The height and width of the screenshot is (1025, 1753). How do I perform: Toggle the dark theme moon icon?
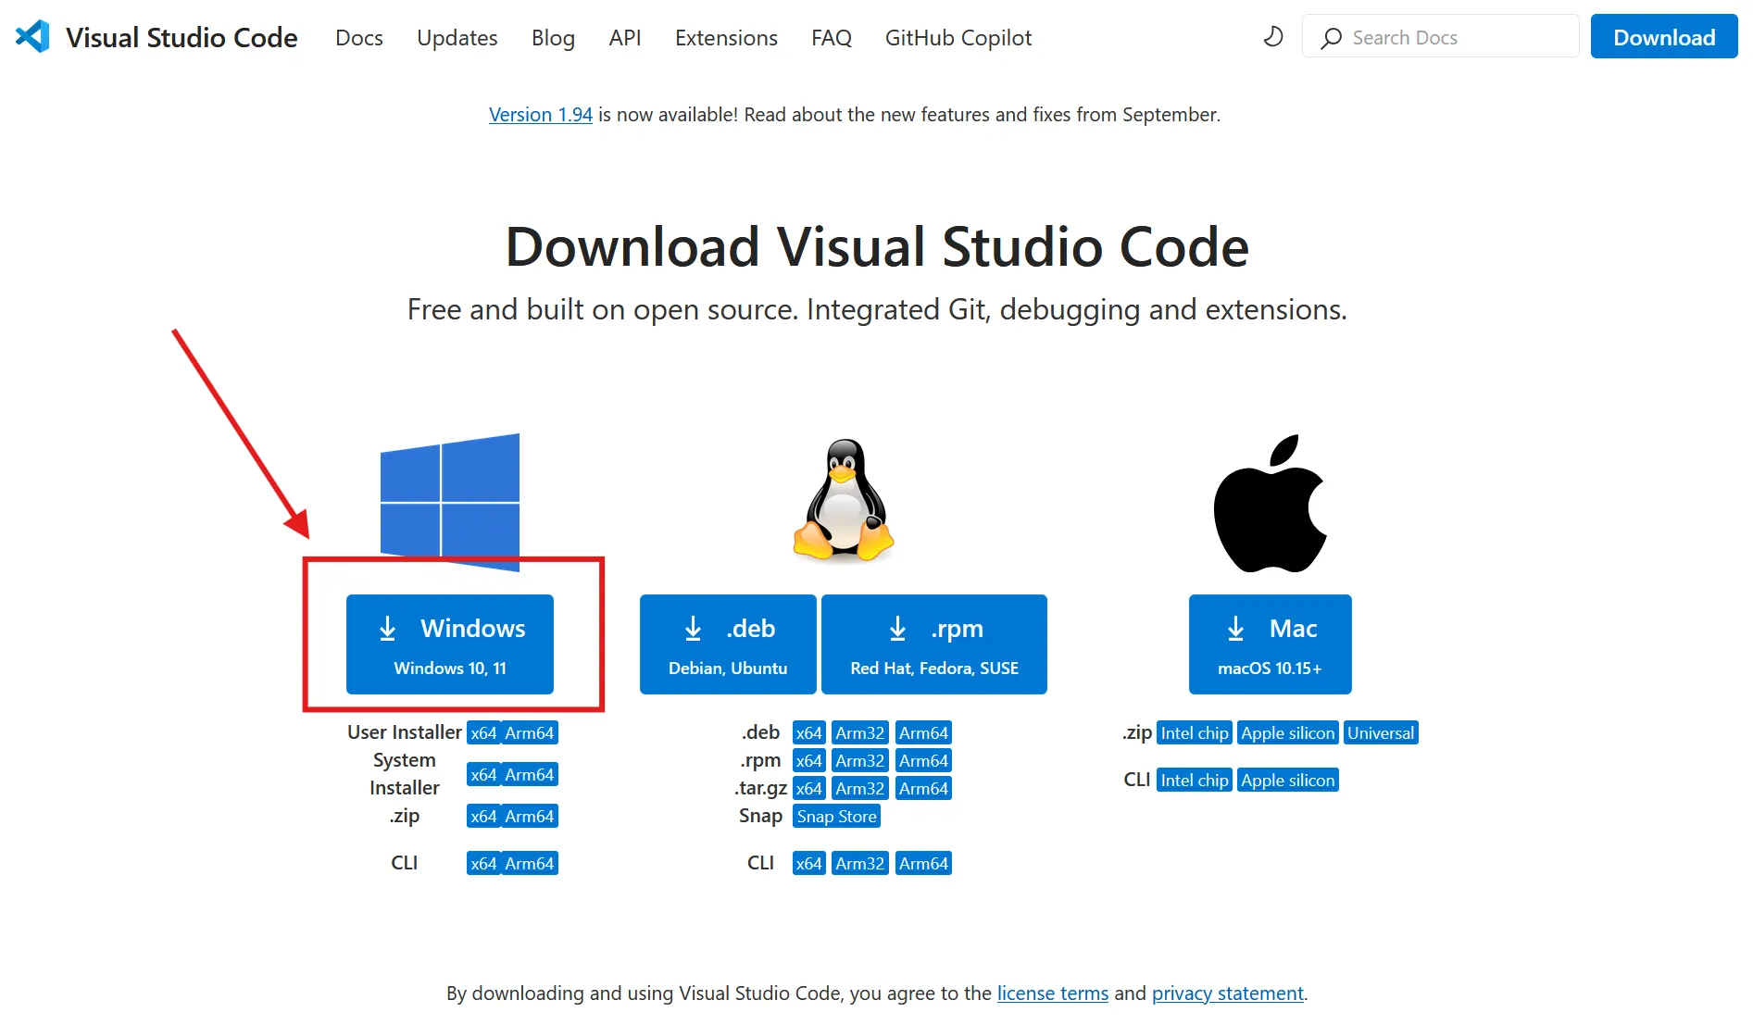click(x=1273, y=37)
